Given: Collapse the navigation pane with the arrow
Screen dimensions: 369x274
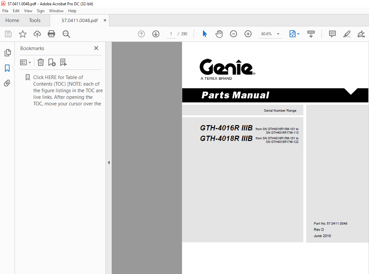Looking at the screenshot, I should (109, 162).
